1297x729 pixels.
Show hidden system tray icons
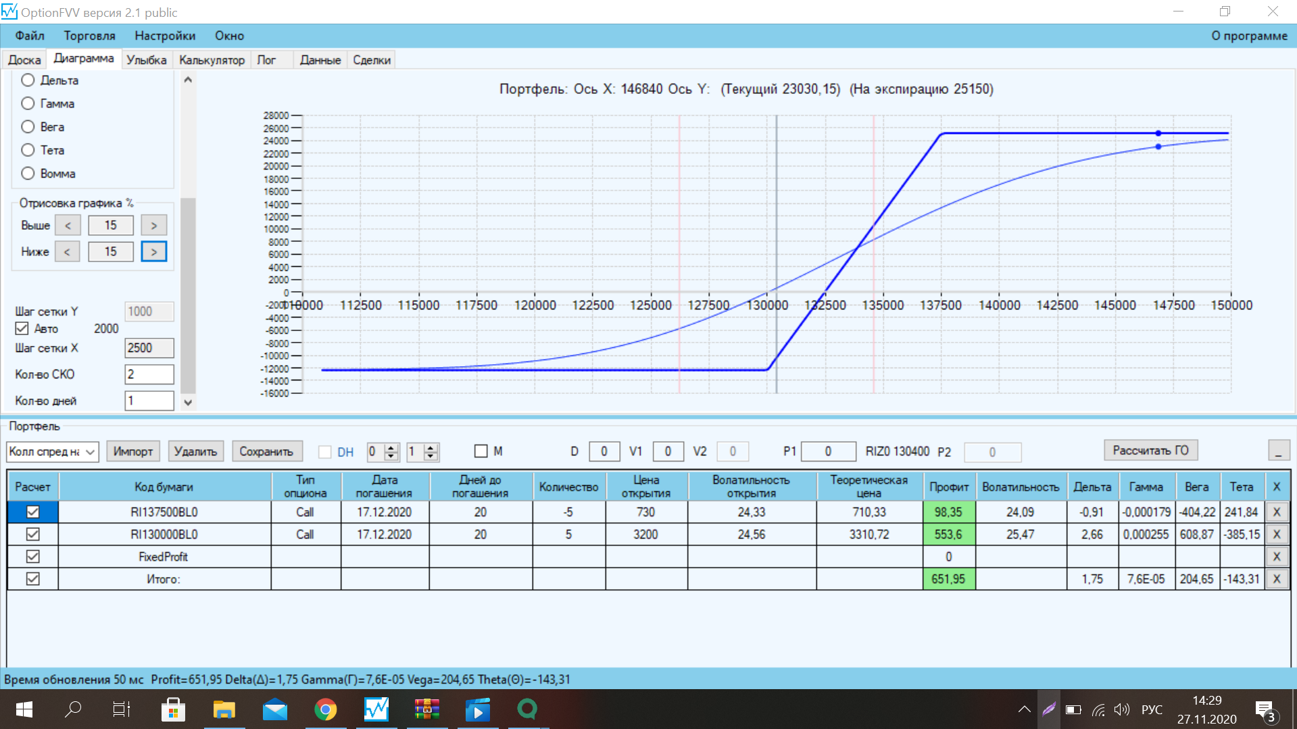tap(1025, 709)
